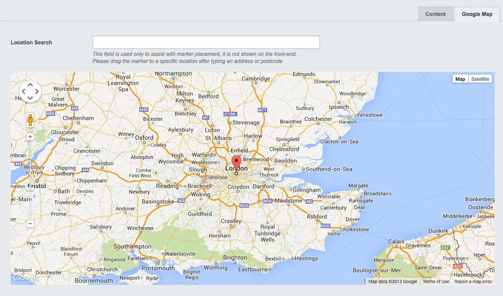
Task: Click the Swindon label on the map
Action: (102, 163)
